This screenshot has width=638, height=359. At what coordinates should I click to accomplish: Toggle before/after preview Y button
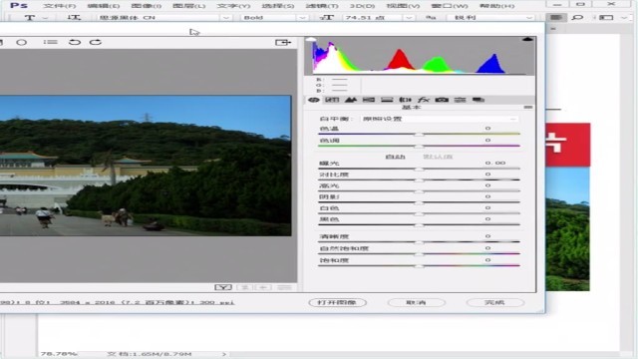(x=223, y=287)
